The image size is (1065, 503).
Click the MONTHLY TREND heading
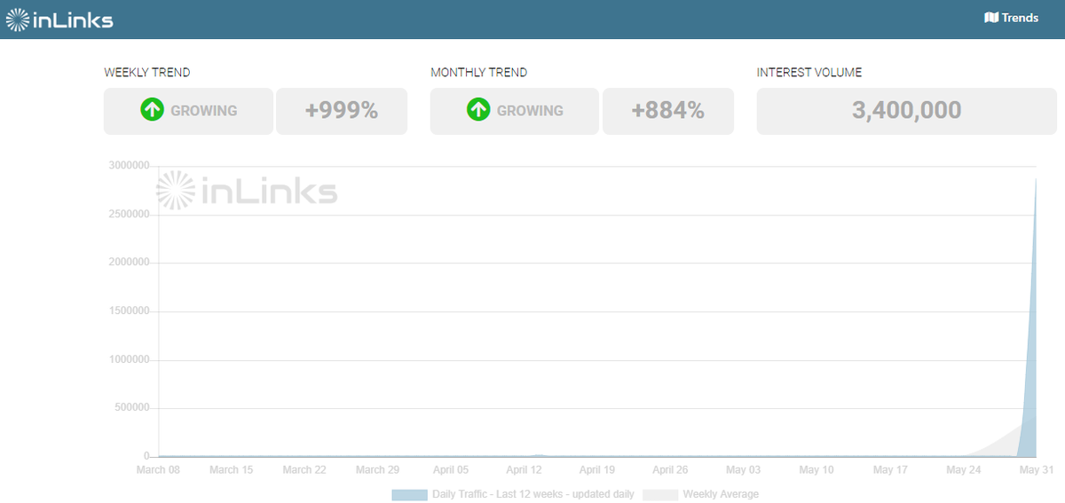click(x=479, y=73)
